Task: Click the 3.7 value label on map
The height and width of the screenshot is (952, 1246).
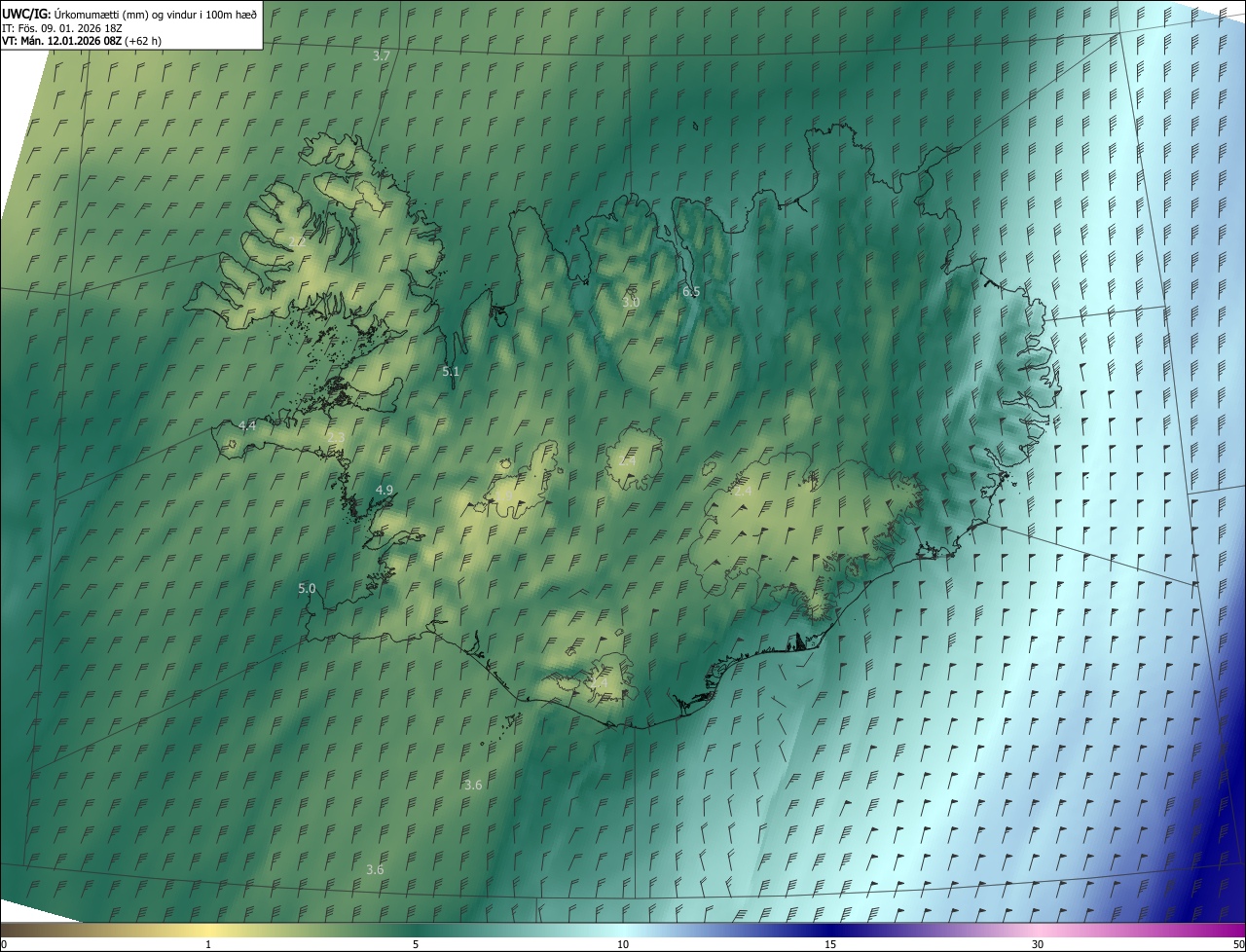Action: 382,56
